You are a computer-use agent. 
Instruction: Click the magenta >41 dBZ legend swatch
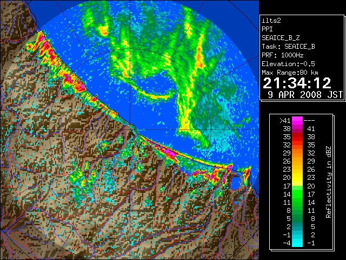[x=297, y=121]
